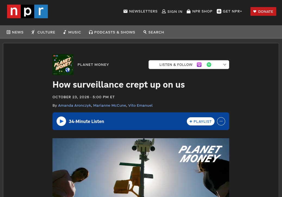Click the Search magnifier icon
Screen dimensions: 282x197
[x=145, y=32]
